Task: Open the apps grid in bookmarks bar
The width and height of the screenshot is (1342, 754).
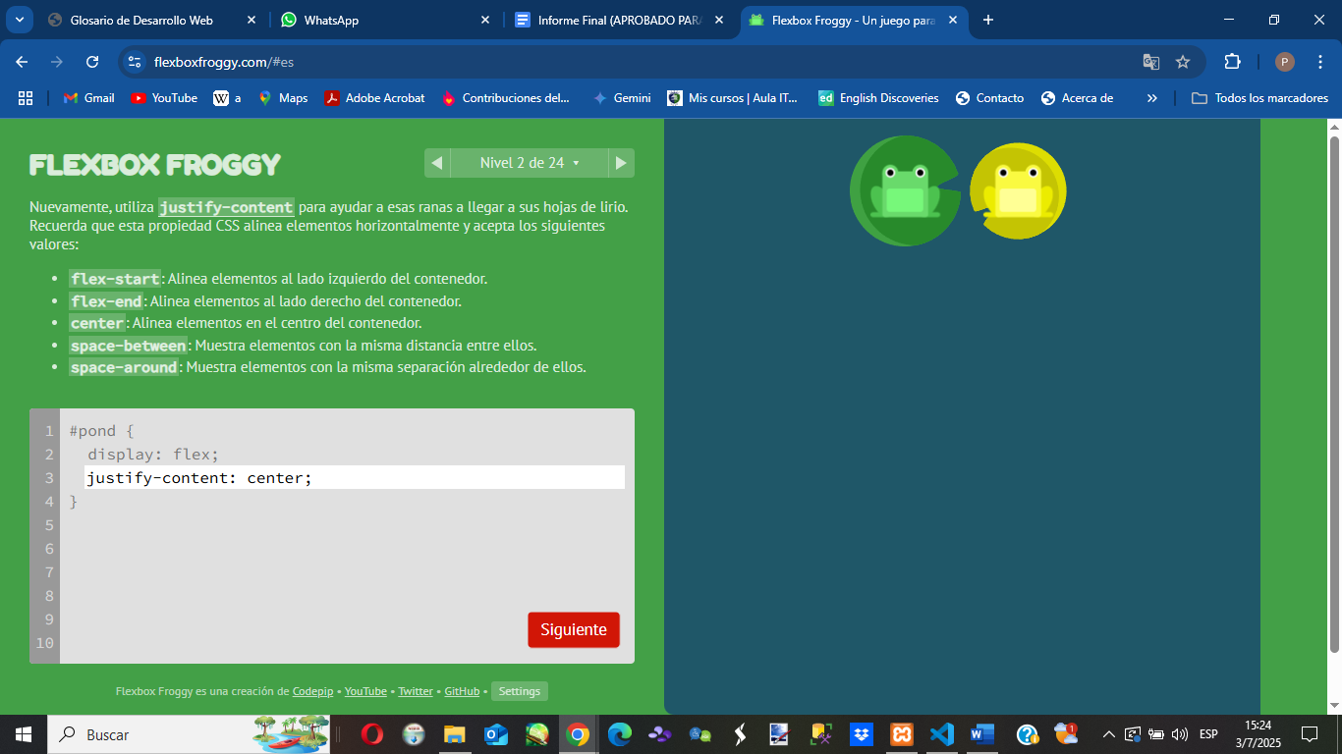Action: pyautogui.click(x=26, y=98)
